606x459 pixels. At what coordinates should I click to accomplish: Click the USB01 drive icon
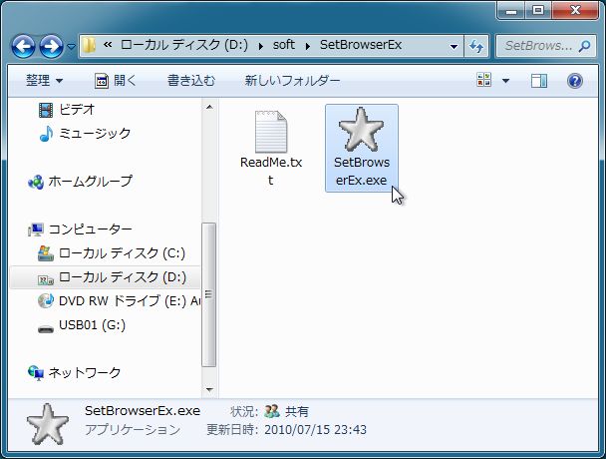(46, 329)
